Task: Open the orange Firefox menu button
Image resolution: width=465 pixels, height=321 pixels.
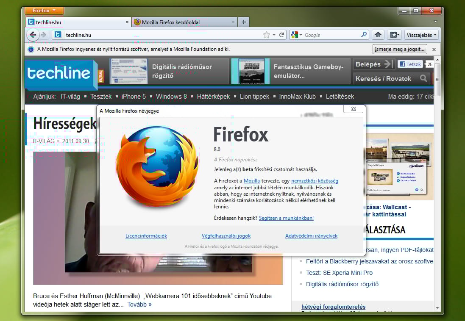Action: 44,10
